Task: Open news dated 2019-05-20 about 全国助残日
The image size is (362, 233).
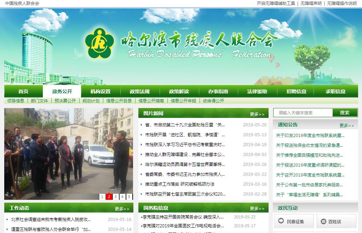Action: (185, 125)
